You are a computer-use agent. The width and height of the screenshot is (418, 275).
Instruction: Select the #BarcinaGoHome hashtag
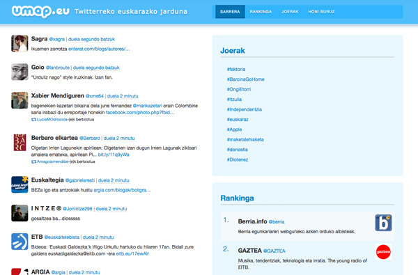[x=245, y=79]
